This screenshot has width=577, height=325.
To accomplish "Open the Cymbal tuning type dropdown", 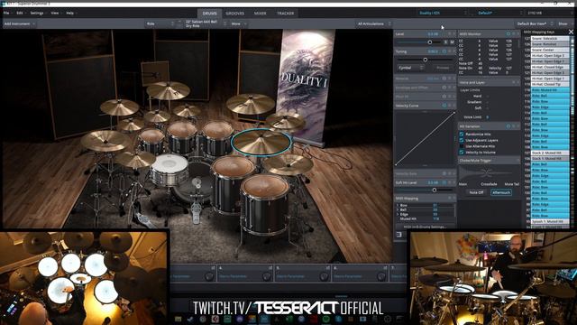I will [x=411, y=68].
